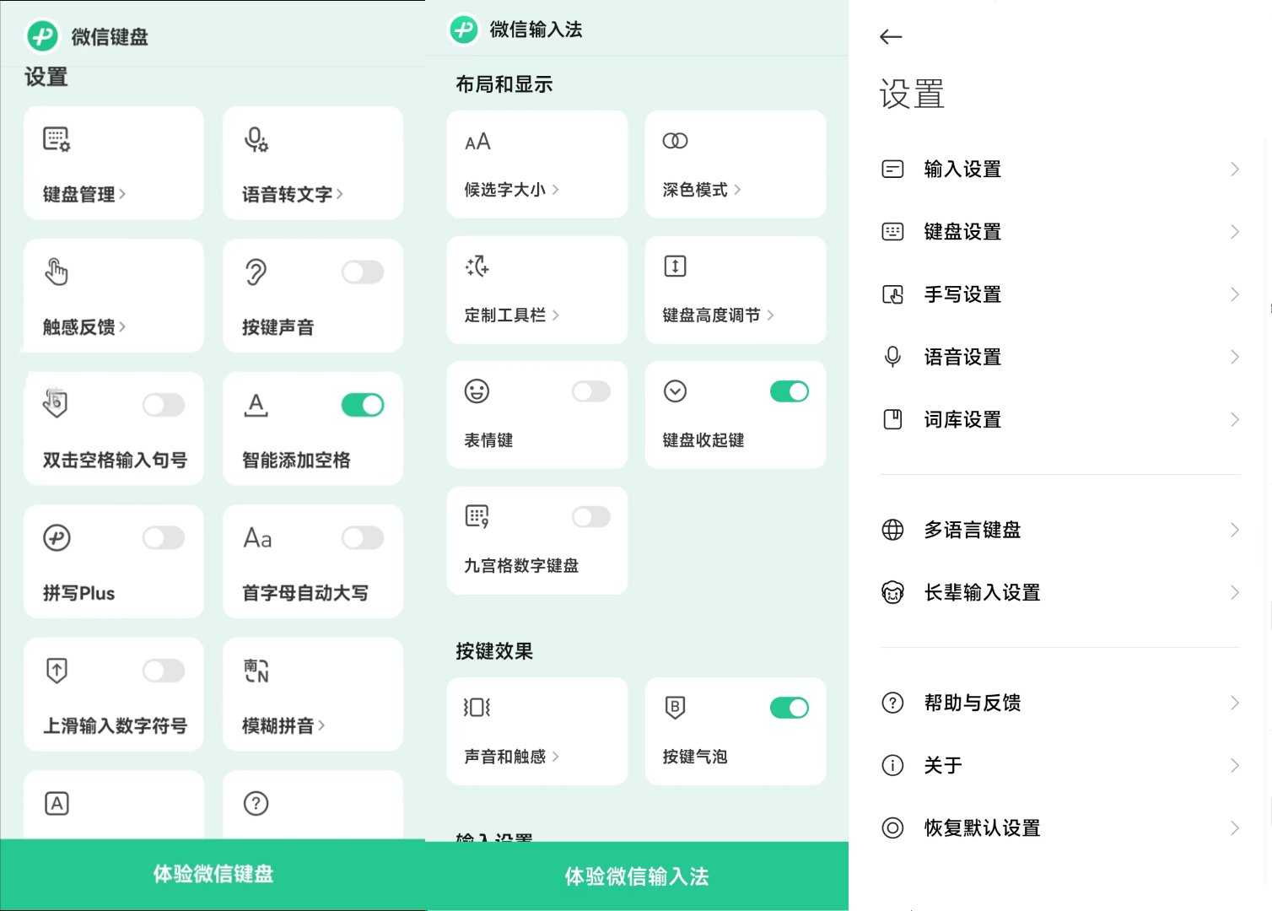Tap the 微信键盘 logo

(42, 36)
